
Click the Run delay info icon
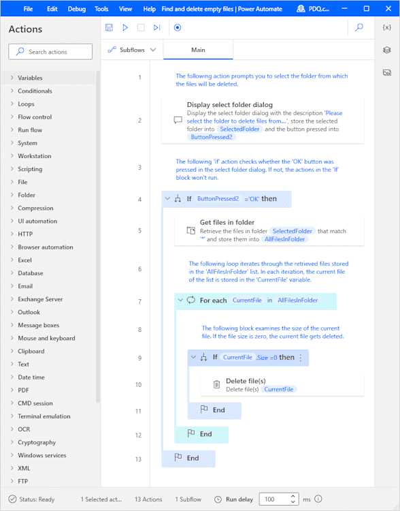[x=318, y=499]
